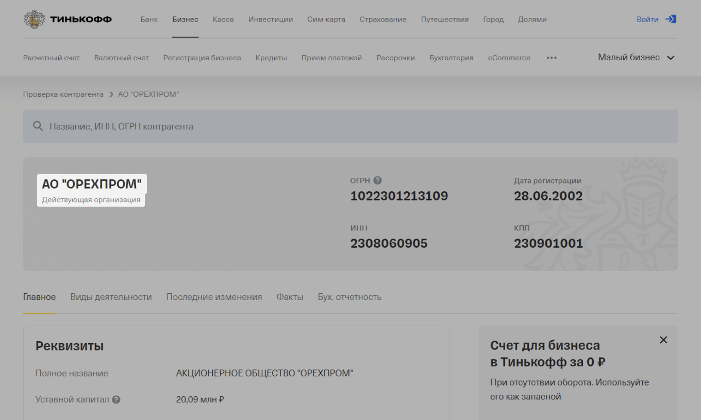The image size is (701, 420).
Task: Click the "Войти" link
Action: coord(647,19)
